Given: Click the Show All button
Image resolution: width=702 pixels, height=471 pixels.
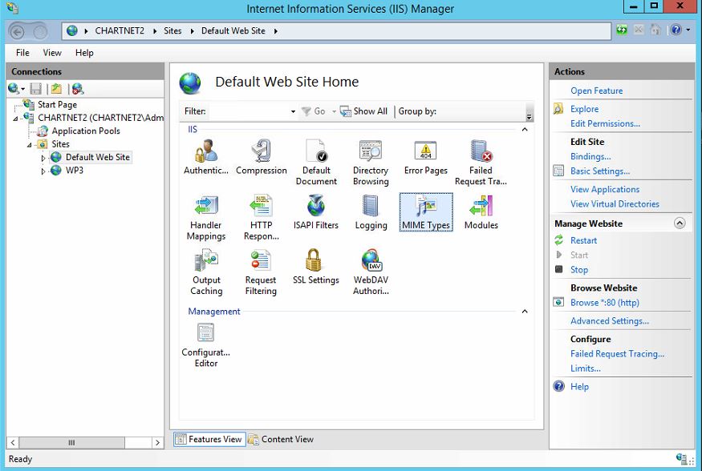Looking at the screenshot, I should [363, 111].
